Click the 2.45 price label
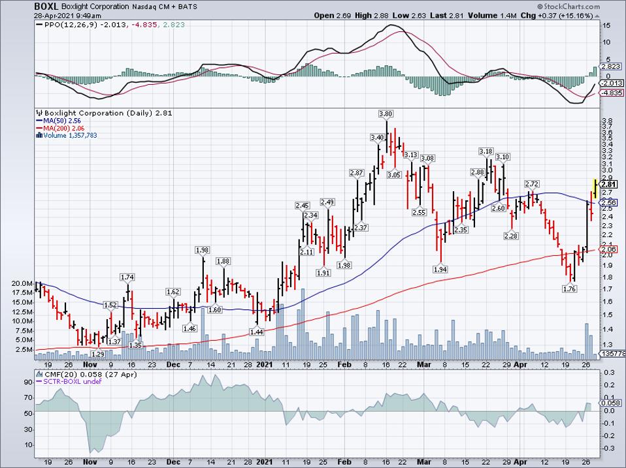The width and height of the screenshot is (626, 468). [x=303, y=206]
